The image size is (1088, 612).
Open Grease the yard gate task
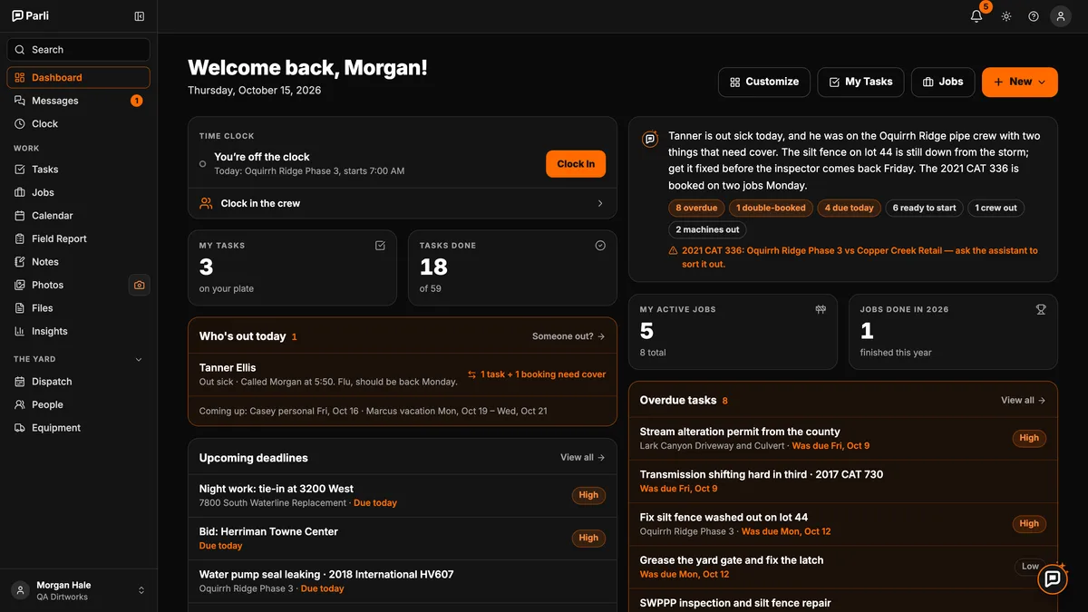coord(843,567)
